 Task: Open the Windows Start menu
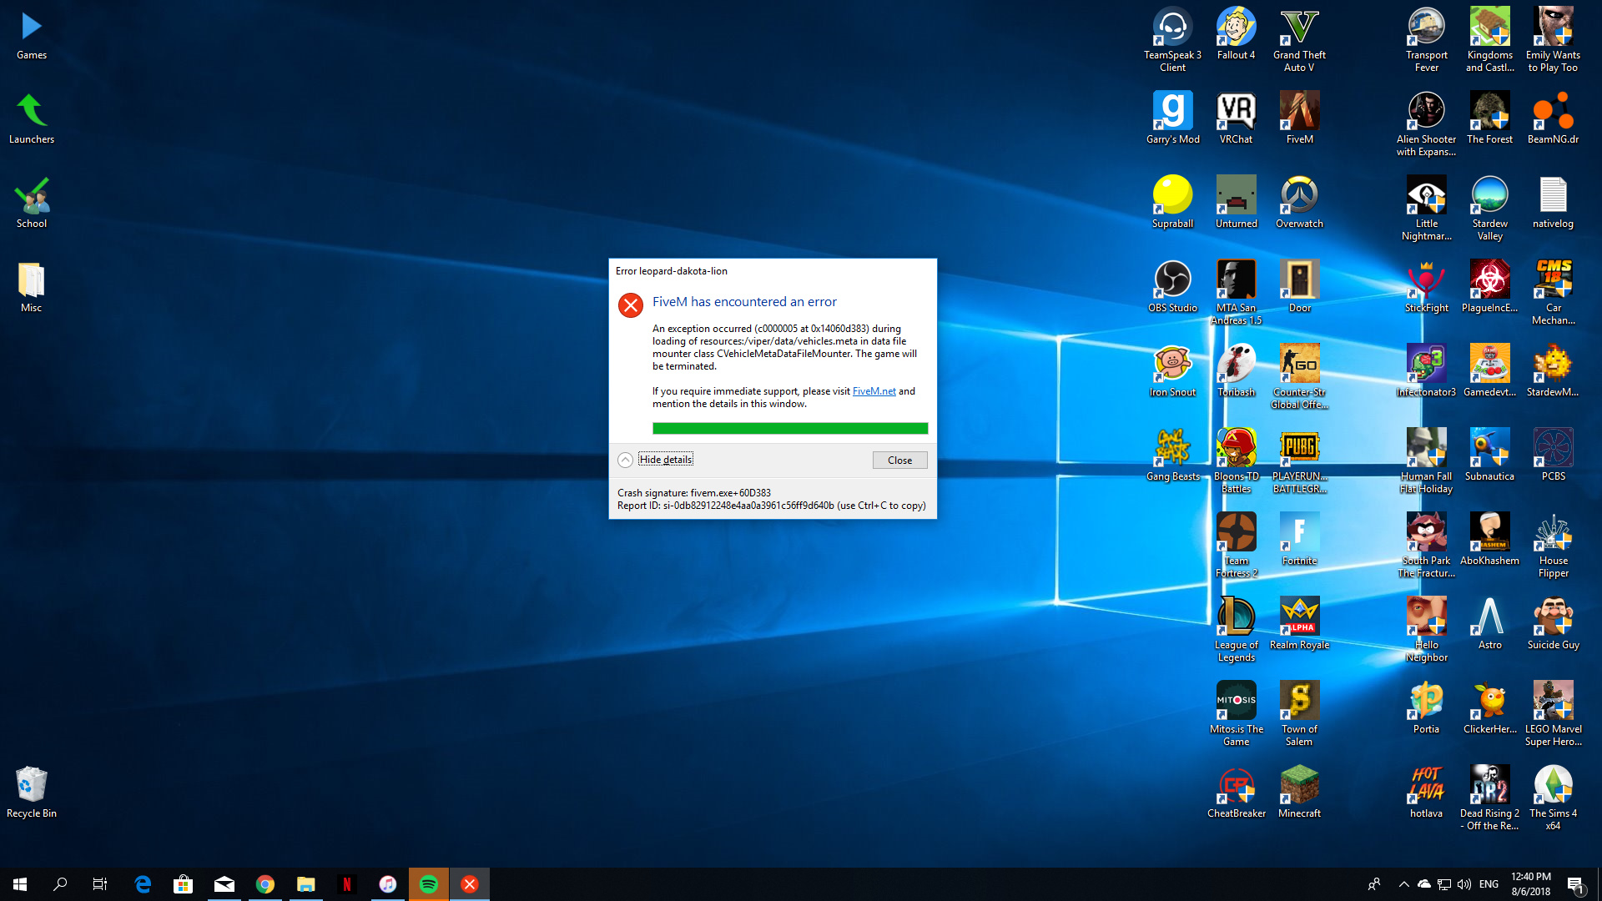click(x=20, y=884)
